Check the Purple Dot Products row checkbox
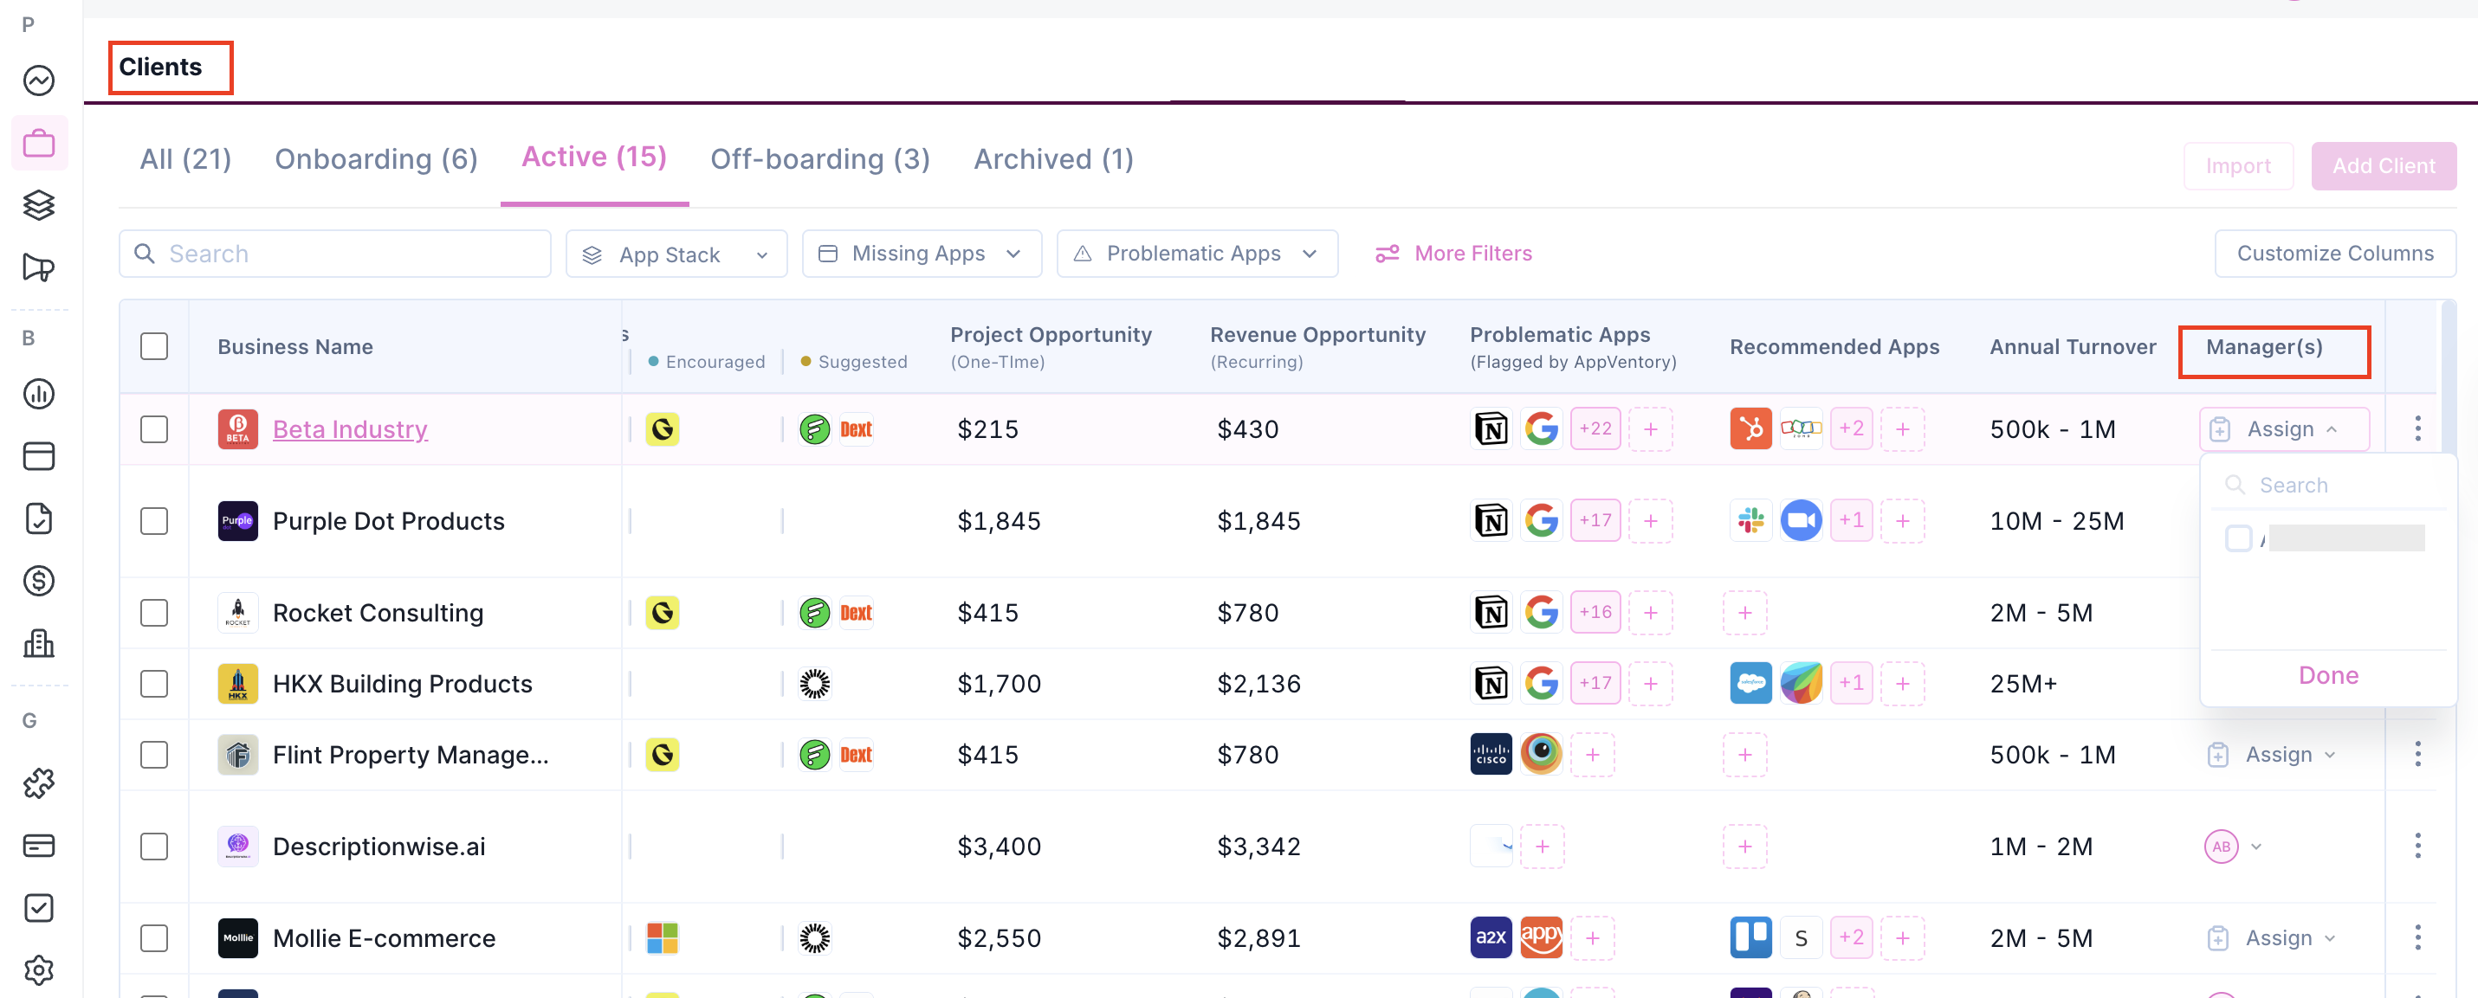 click(x=154, y=521)
